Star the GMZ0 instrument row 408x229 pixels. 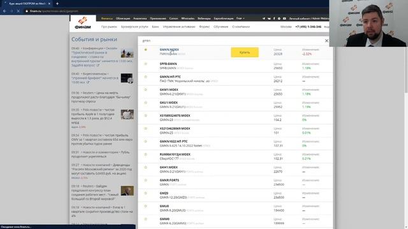pyautogui.click(x=146, y=193)
